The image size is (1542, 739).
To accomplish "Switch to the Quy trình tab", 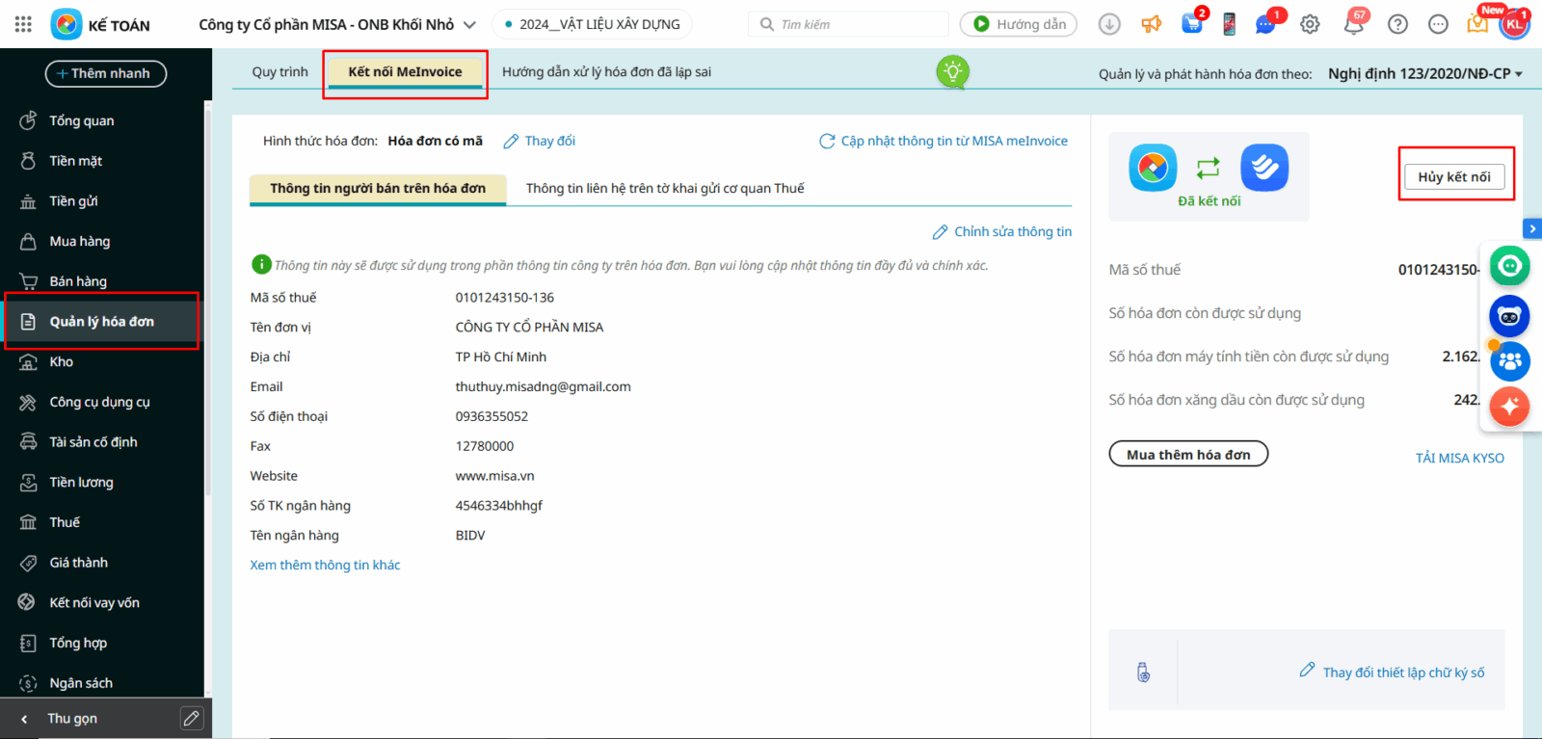I will [280, 71].
